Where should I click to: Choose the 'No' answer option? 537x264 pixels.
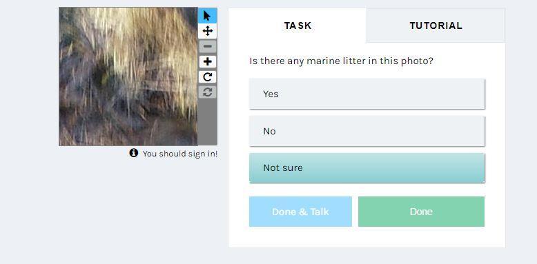point(367,131)
